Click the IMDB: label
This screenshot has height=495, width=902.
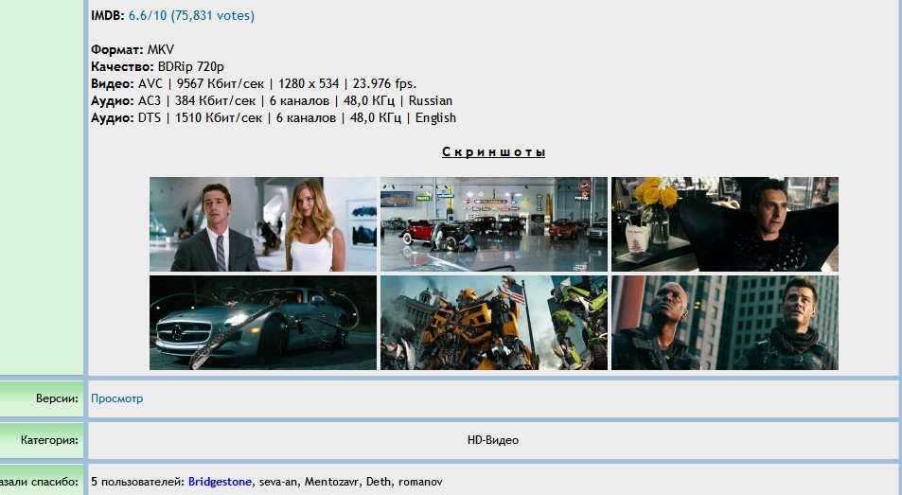(x=108, y=15)
